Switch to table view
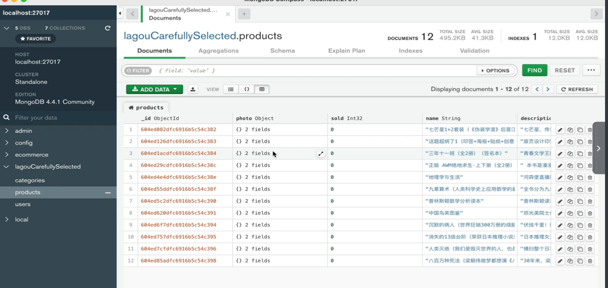Viewport: 608px width, 288px height. point(262,89)
